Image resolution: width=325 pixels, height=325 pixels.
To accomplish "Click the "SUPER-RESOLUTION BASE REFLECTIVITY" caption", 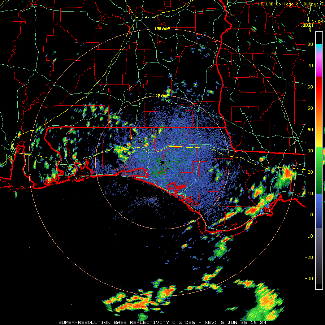I will [114, 322].
